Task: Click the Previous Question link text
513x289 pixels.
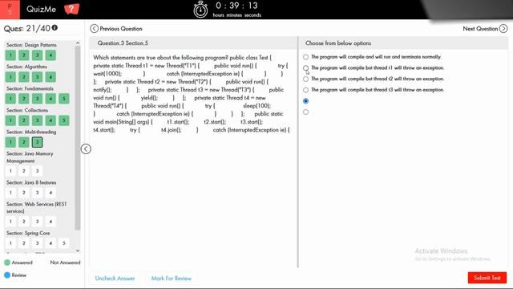Action: coord(121,29)
